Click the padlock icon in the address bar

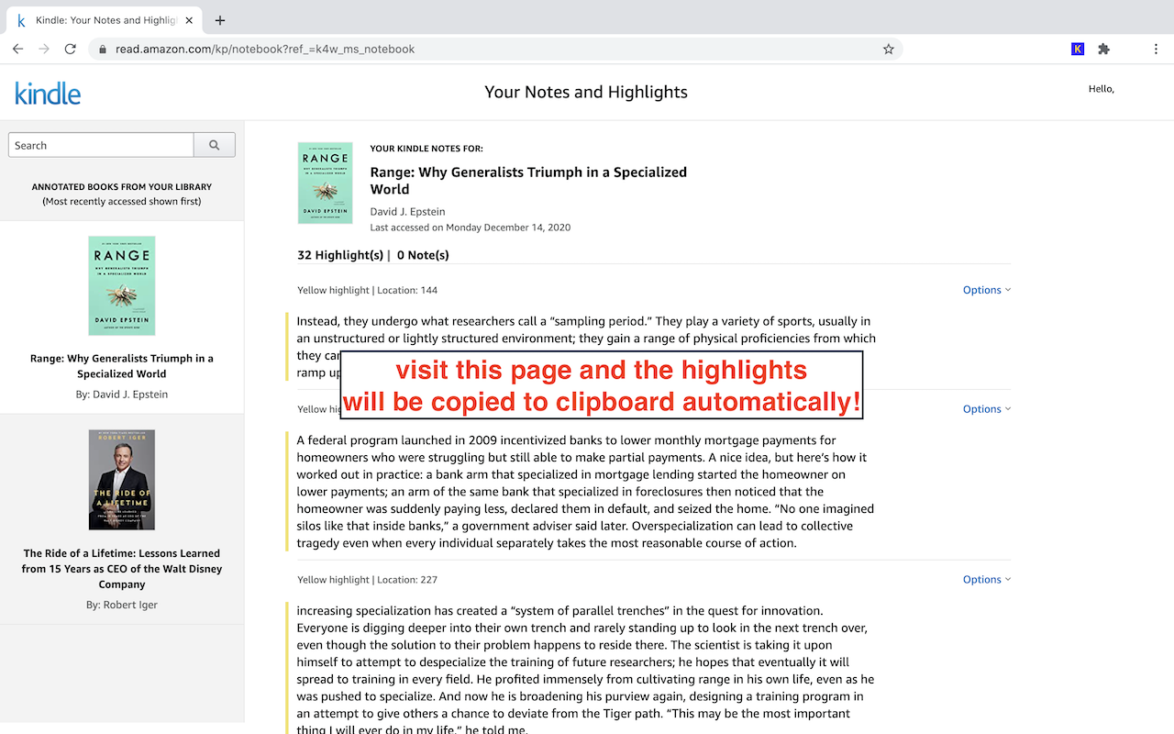(x=102, y=49)
